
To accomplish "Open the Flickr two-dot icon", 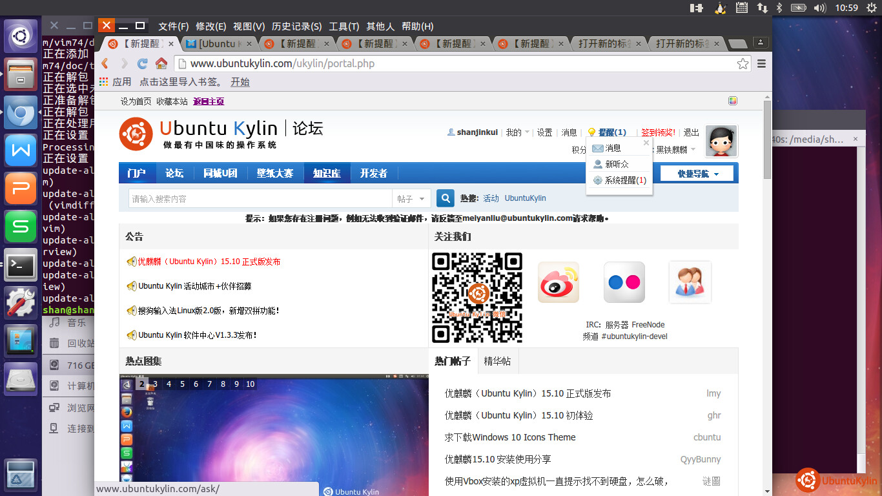I will click(624, 282).
